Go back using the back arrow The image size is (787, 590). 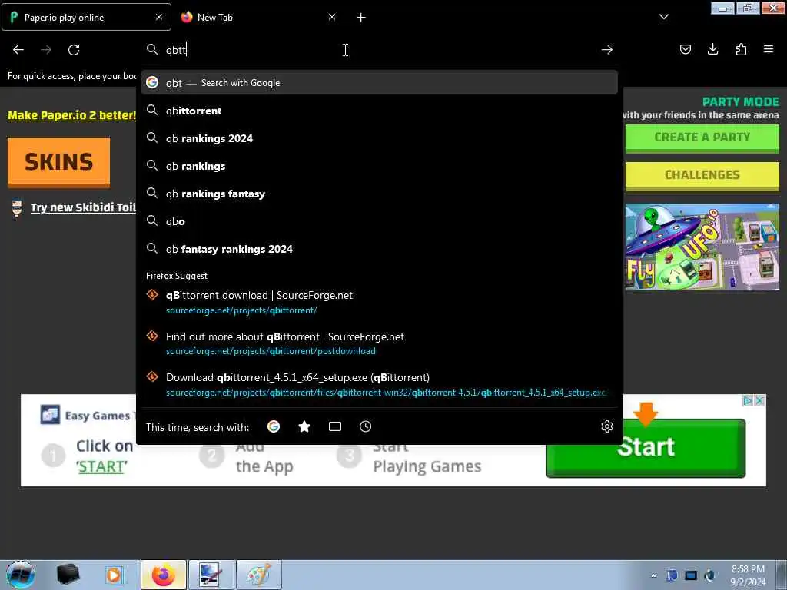click(18, 49)
